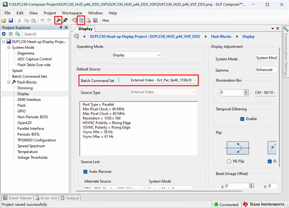The image size is (289, 208).
Task: Toggle the Auto-Recover checkbox
Action: tap(85, 172)
